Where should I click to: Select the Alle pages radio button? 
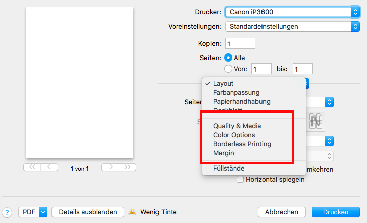tap(228, 58)
